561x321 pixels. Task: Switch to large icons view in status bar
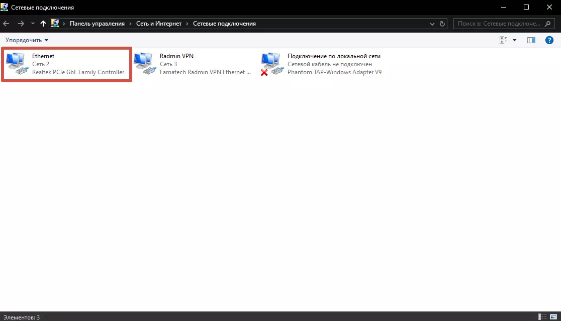pos(553,316)
